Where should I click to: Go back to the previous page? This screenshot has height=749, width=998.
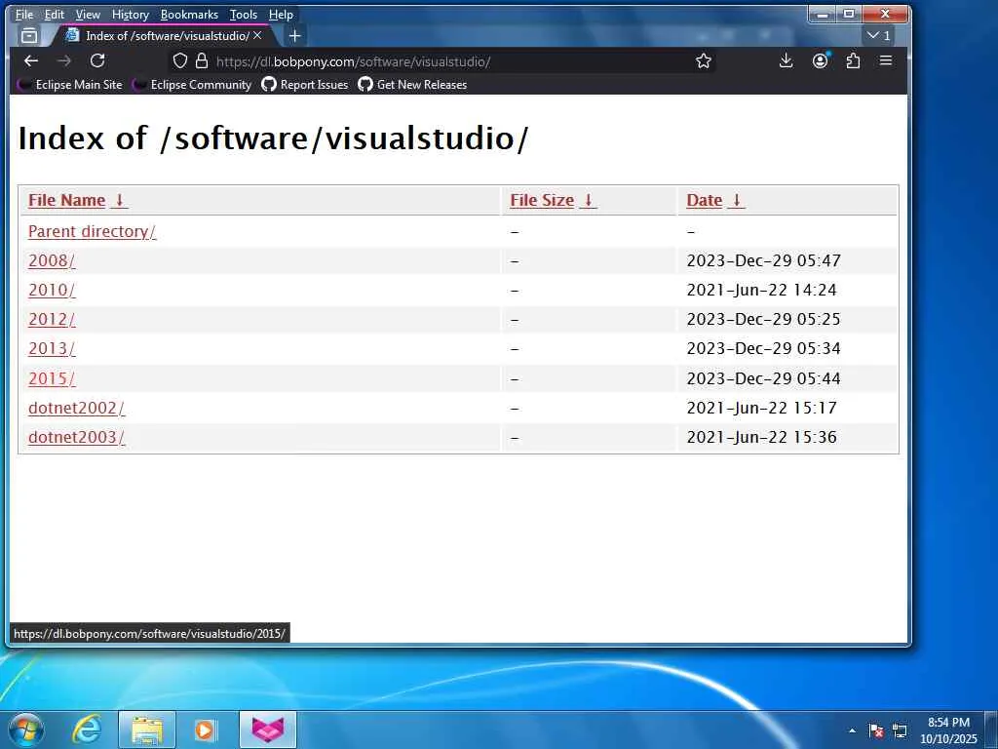tap(30, 61)
